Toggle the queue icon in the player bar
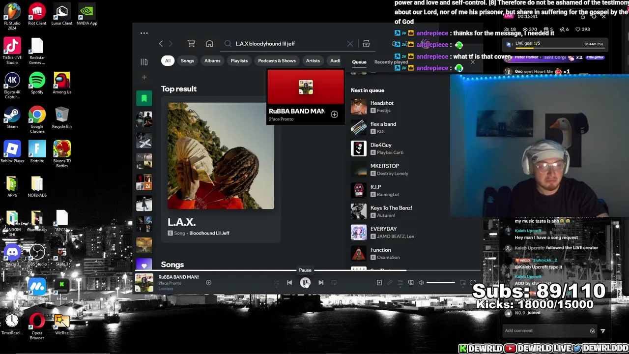This screenshot has width=629, height=354. point(400,283)
